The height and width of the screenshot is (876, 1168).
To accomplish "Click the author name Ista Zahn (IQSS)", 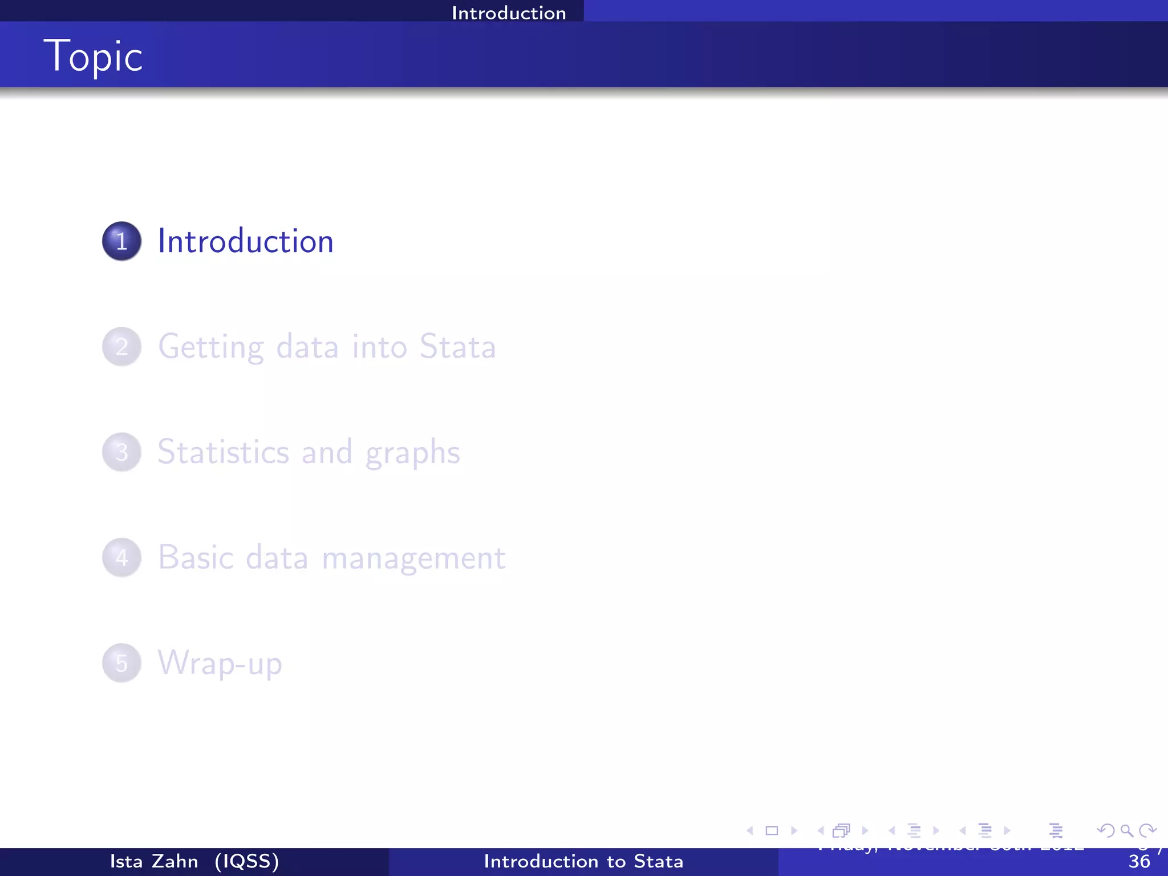I will pos(194,861).
